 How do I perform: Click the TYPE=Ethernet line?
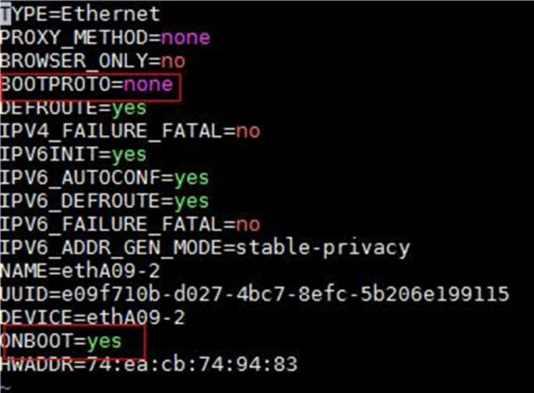pyautogui.click(x=80, y=14)
